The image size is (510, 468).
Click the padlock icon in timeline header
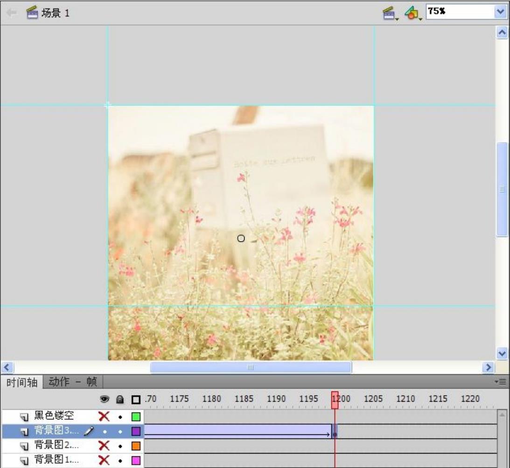click(119, 400)
